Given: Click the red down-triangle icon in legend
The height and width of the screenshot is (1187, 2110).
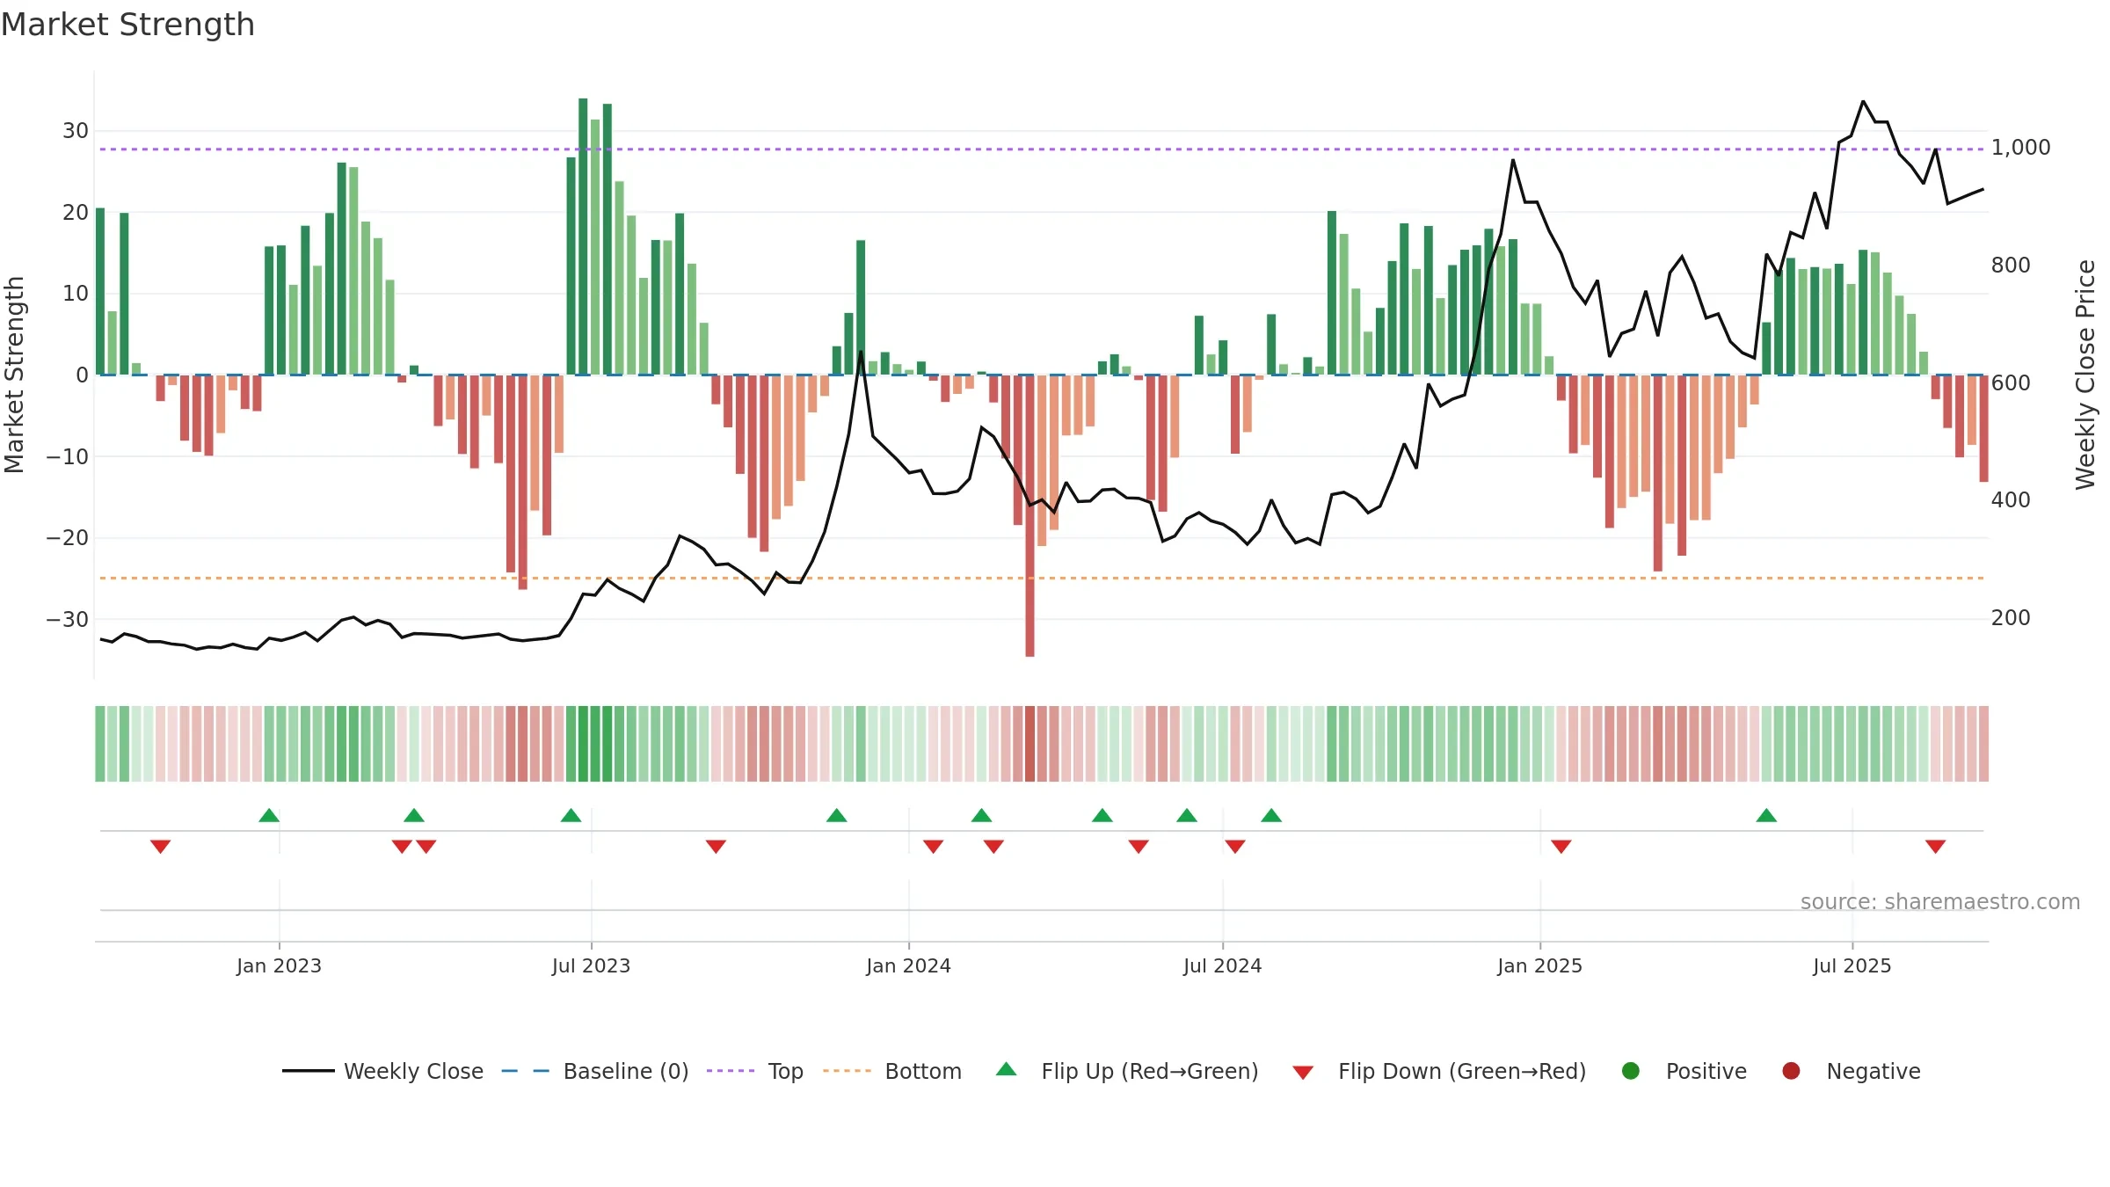Looking at the screenshot, I should pos(1303,1073).
